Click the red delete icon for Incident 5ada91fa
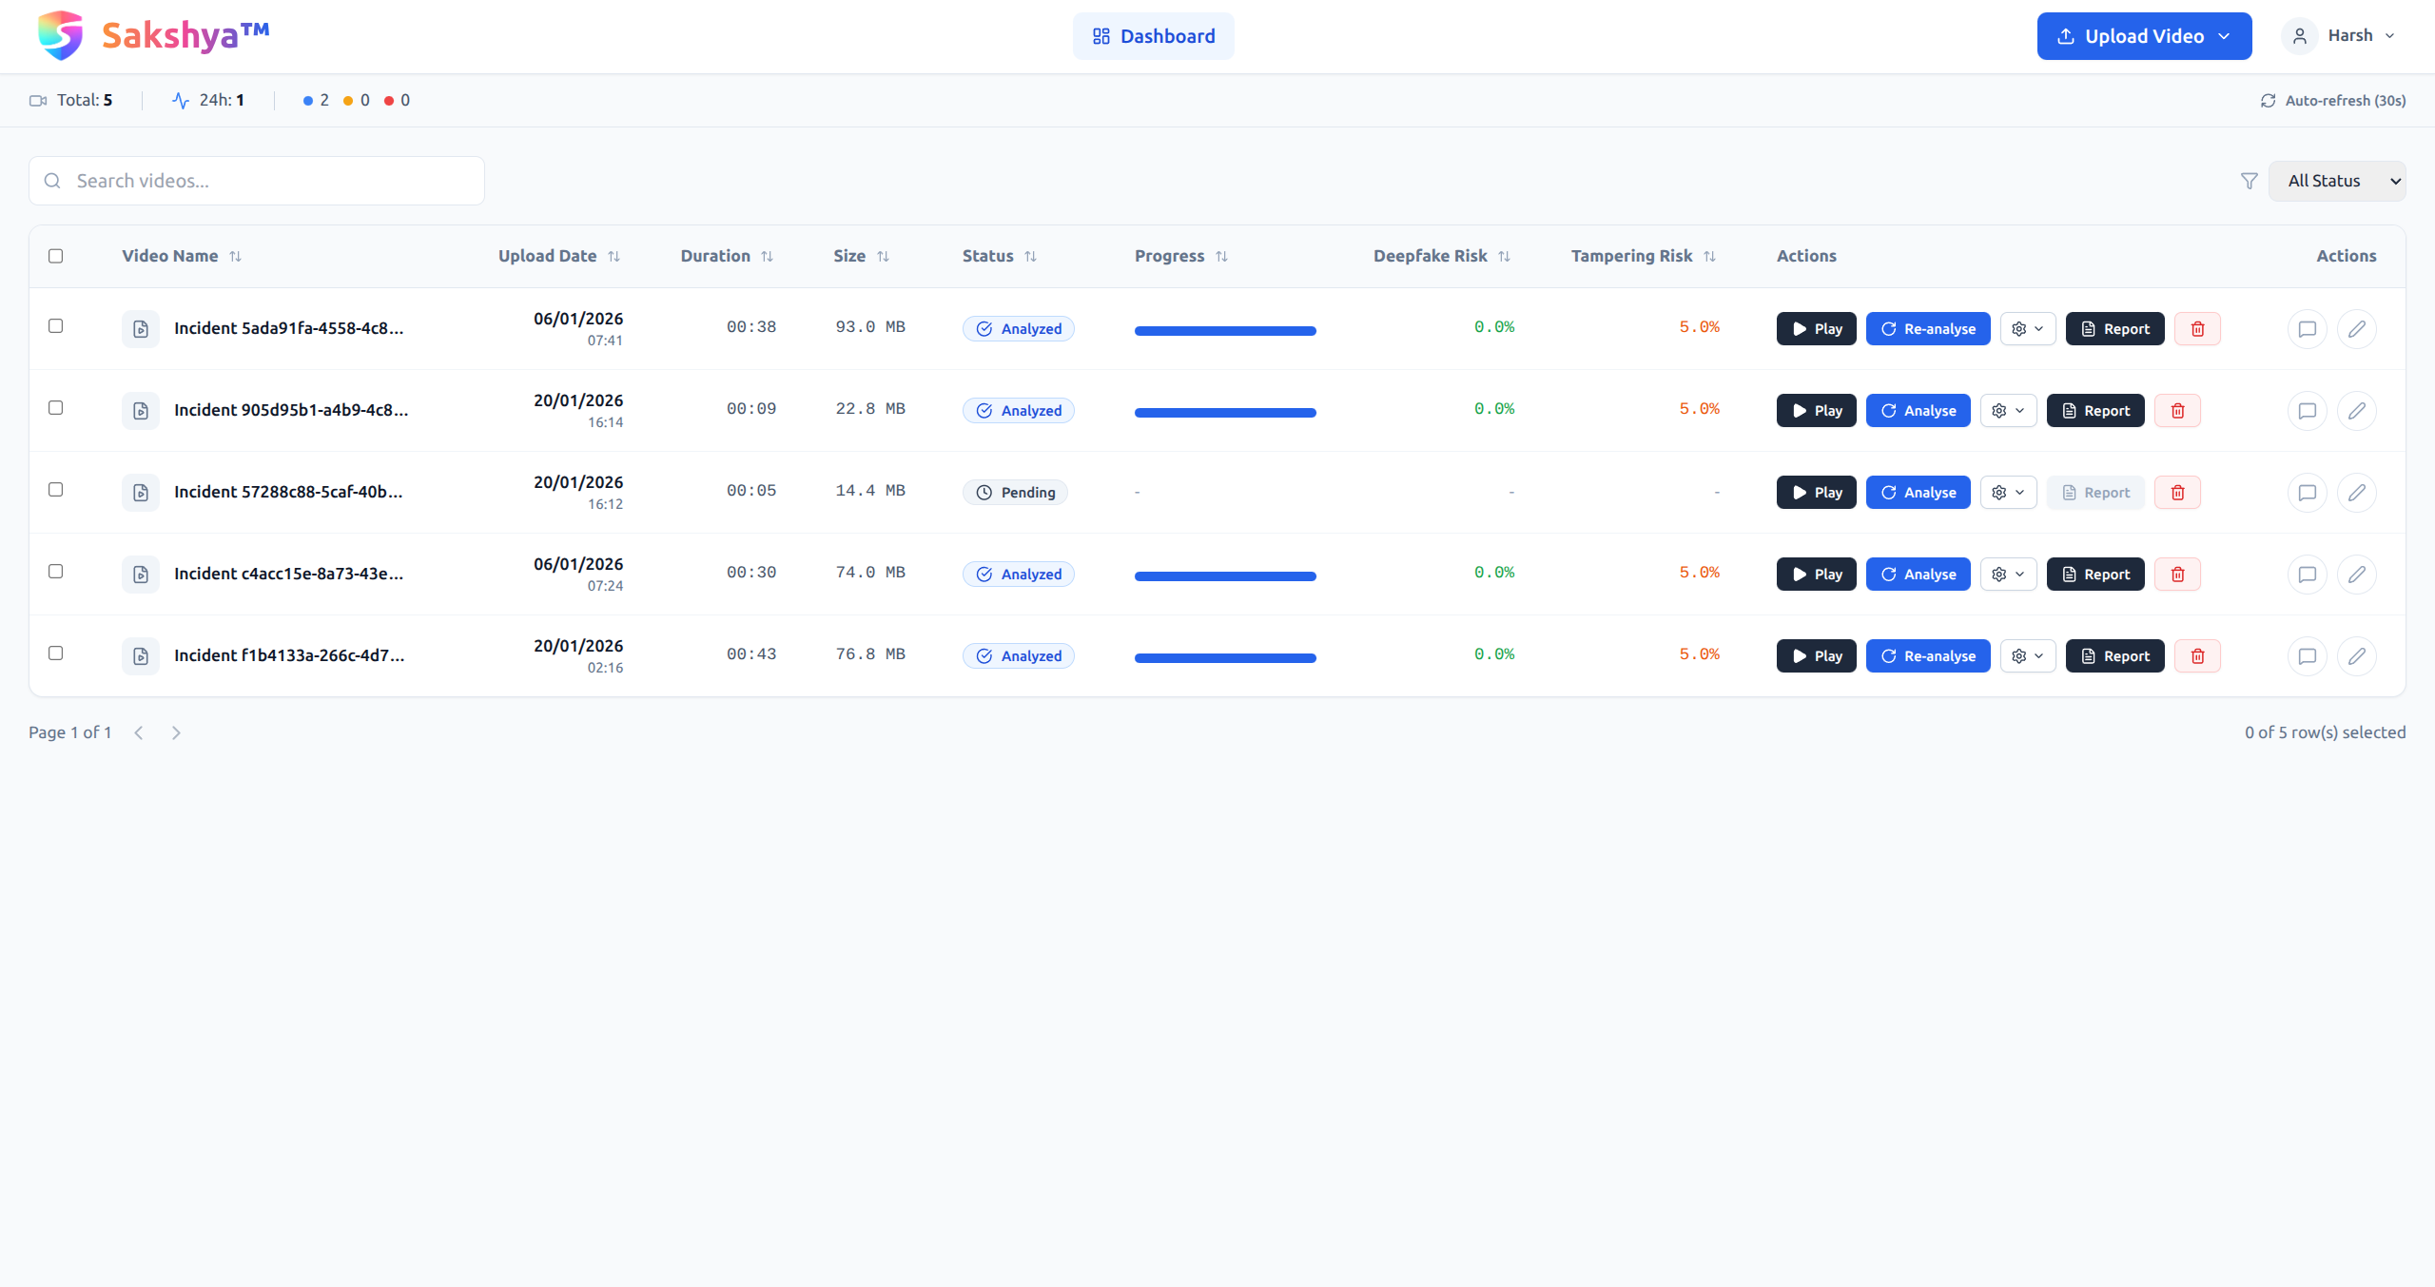Image resolution: width=2435 pixels, height=1287 pixels. click(x=2197, y=329)
